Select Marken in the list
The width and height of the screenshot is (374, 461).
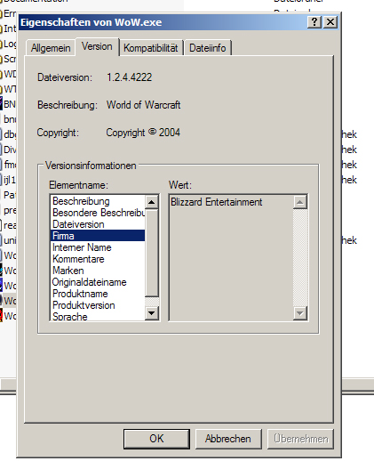tap(98, 271)
